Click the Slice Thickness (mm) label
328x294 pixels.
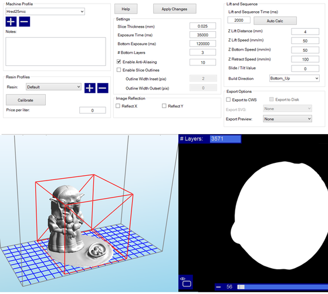coord(136,26)
